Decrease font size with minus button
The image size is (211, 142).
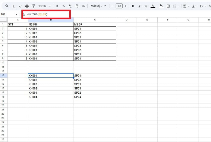(x=113, y=6)
